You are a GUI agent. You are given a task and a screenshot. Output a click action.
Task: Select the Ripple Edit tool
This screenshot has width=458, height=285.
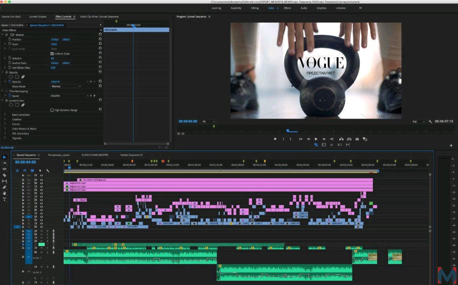click(x=5, y=169)
